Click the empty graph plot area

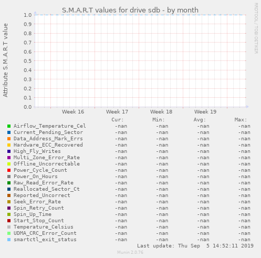pyautogui.click(x=140, y=61)
